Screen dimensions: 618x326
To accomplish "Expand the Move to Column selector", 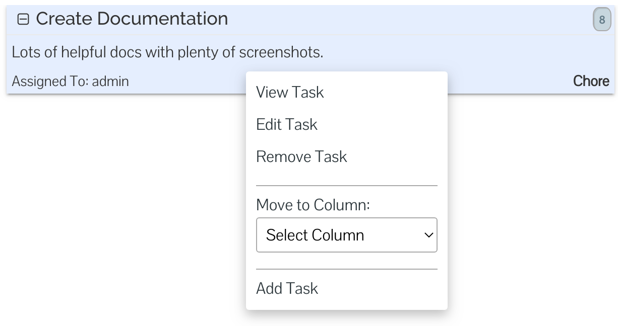I will (x=347, y=235).
